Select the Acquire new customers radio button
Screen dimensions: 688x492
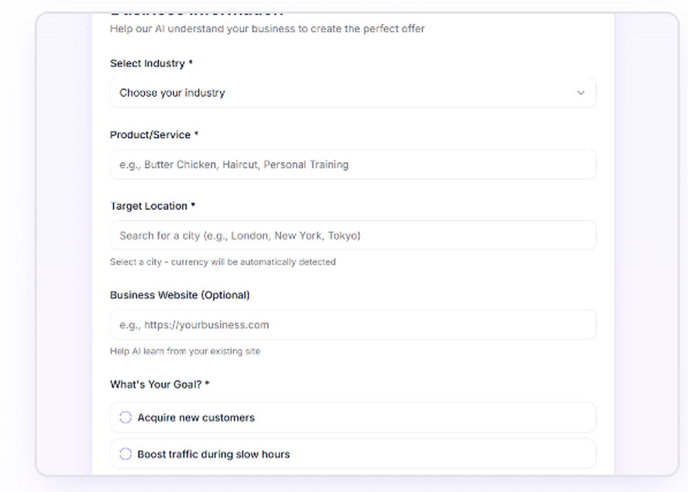coord(125,417)
